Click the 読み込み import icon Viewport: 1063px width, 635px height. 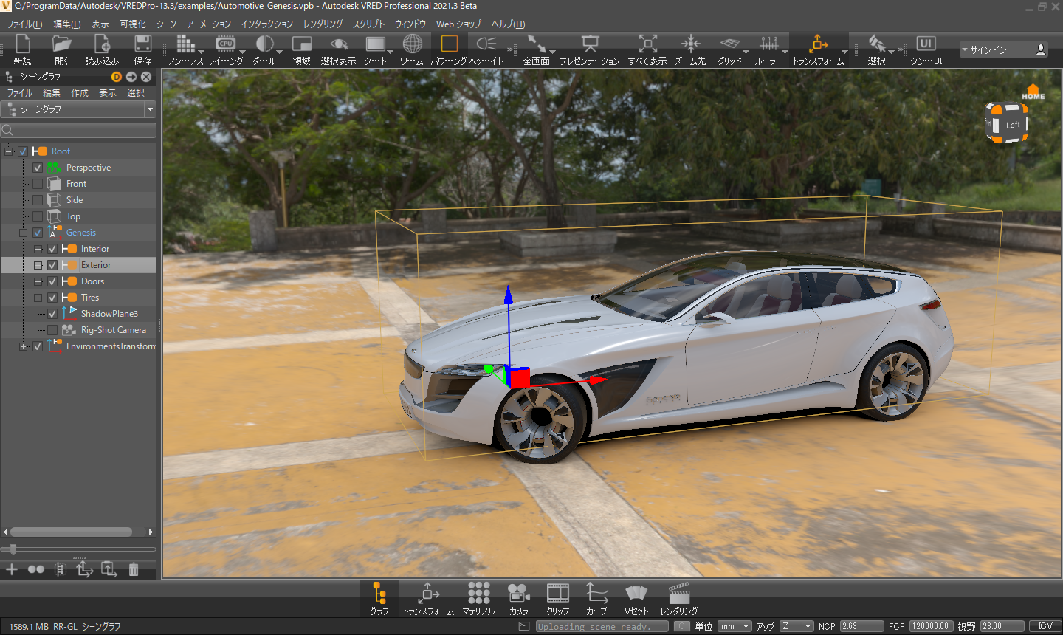[x=102, y=49]
